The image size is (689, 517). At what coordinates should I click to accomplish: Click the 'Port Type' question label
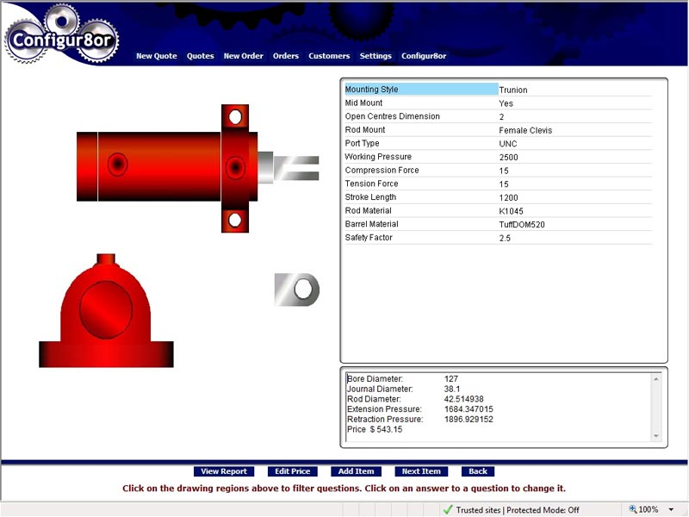pos(362,143)
